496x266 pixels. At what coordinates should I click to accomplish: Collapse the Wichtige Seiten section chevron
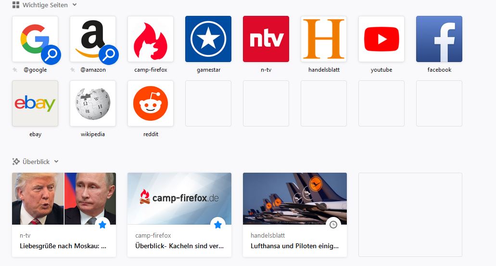click(x=75, y=5)
